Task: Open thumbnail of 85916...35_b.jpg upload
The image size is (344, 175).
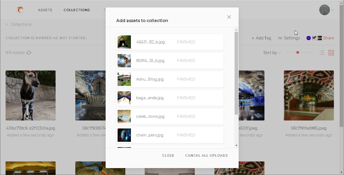Action: [124, 61]
